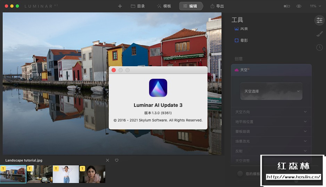
Task: Expand the 地平线位置 horizon position section
Action: [271, 122]
